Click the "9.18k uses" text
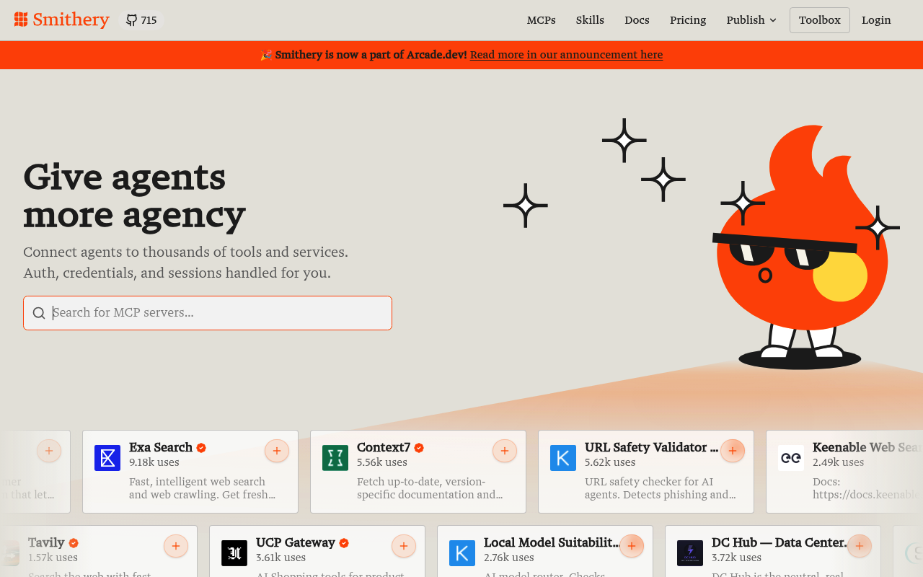Screen dimensions: 923x577 (x=154, y=463)
